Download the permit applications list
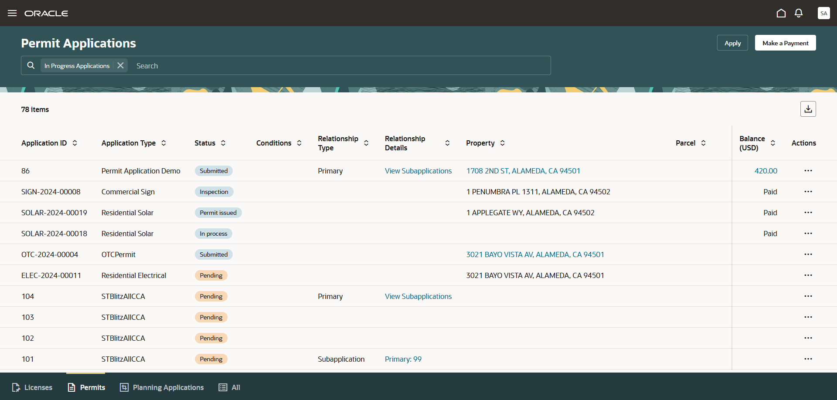 tap(808, 108)
